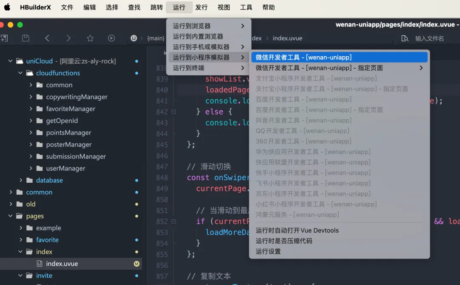Image resolution: width=460 pixels, height=285 pixels.
Task: Click line number 847 in gutter
Action: (x=162, y=167)
